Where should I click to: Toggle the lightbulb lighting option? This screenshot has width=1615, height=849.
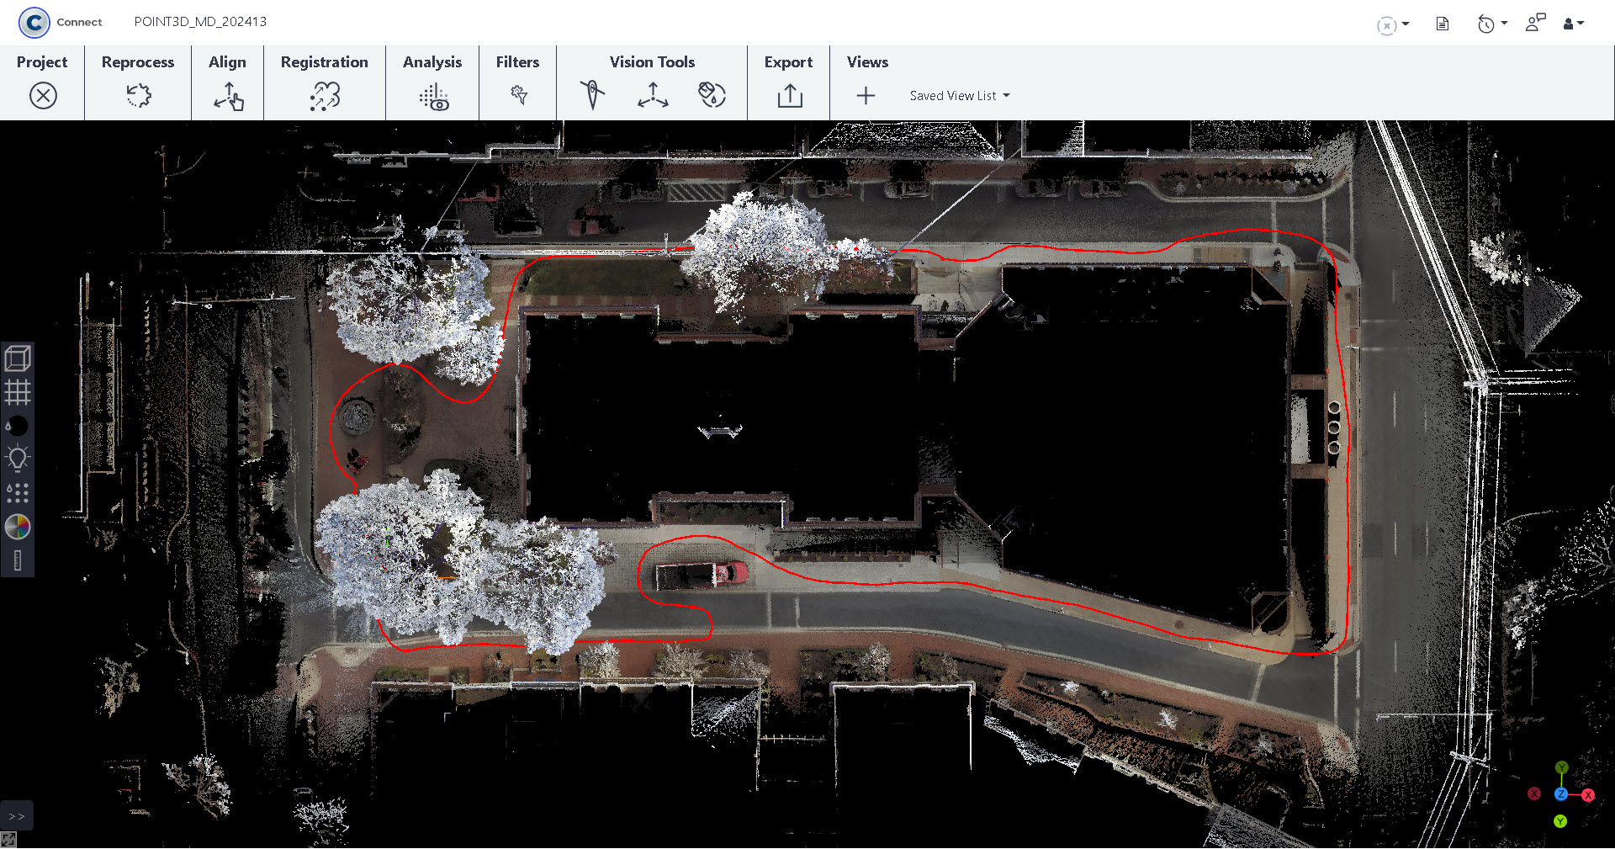[x=18, y=459]
